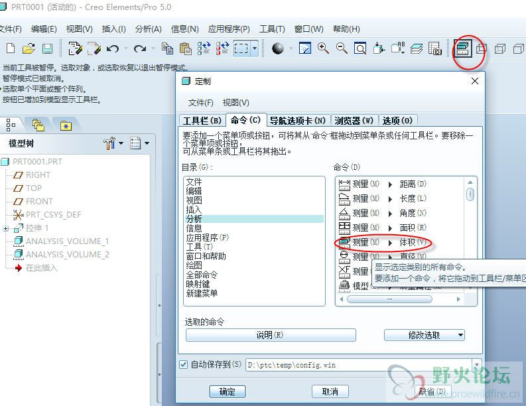Switch to the Navigation Tabs tab
The height and width of the screenshot is (406, 526).
(298, 121)
